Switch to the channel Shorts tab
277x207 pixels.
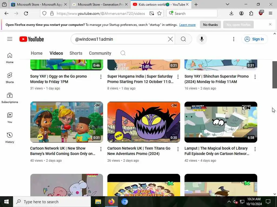click(x=76, y=53)
